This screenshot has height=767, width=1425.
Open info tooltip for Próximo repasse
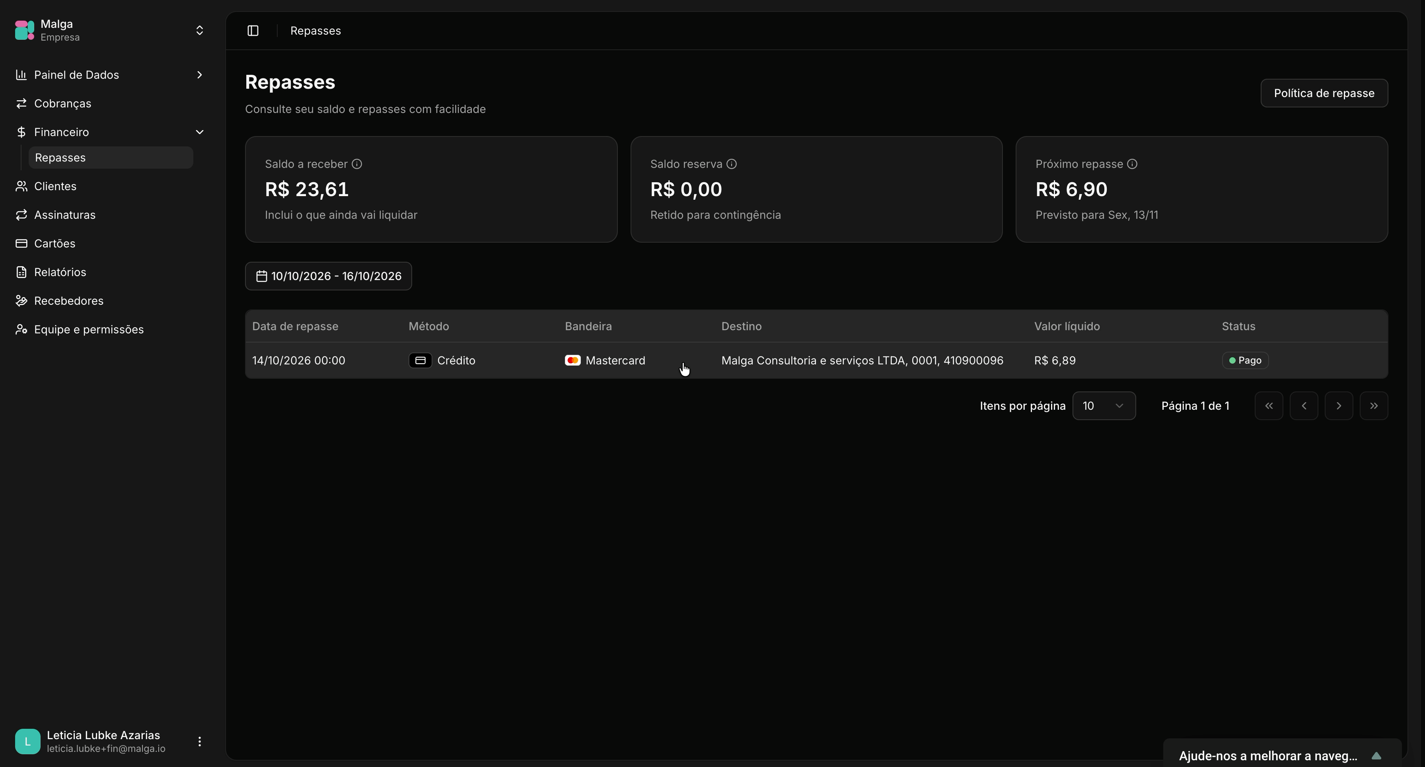1132,164
